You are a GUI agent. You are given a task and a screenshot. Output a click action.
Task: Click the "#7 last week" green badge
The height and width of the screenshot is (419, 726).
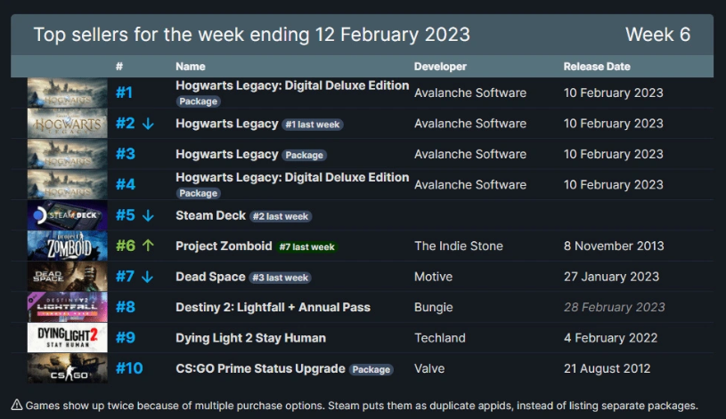point(306,246)
